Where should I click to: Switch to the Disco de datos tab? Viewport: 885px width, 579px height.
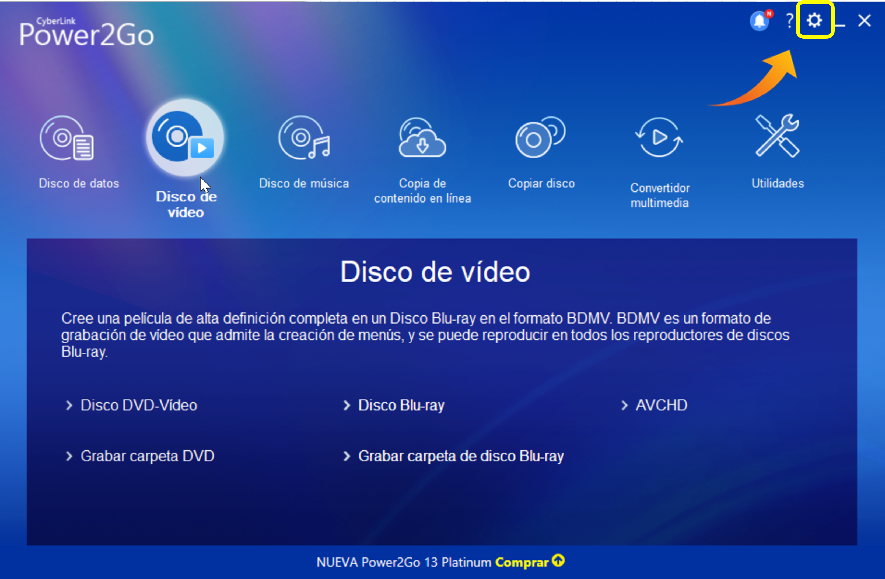(x=78, y=183)
